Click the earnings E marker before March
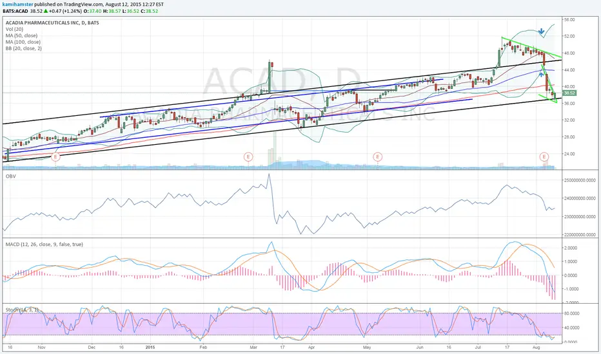601x354 pixels. (248, 156)
